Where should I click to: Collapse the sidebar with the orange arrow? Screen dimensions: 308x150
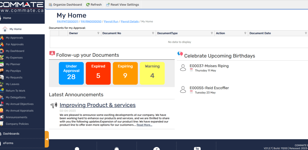tap(47, 139)
